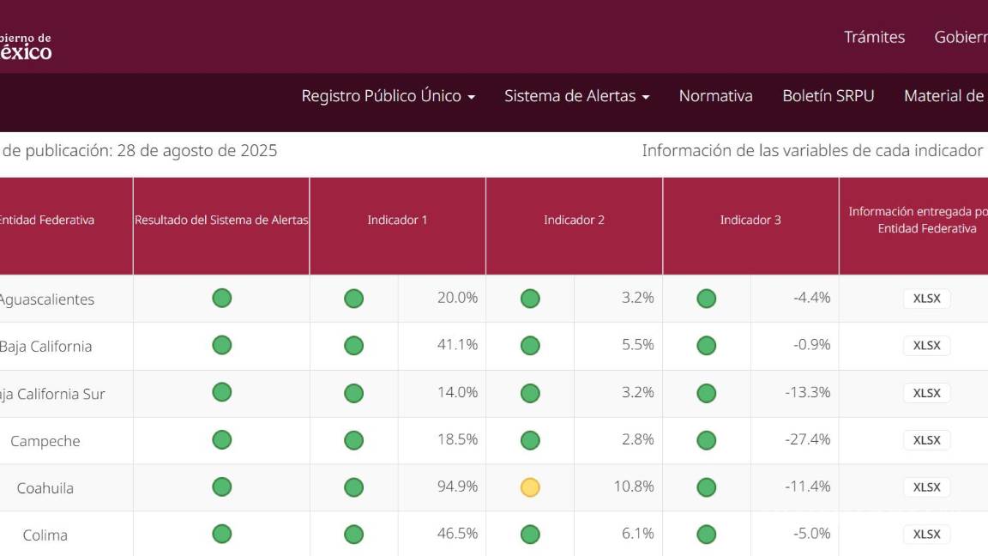
Task: Click Campeche's overall result green light
Action: coord(221,439)
